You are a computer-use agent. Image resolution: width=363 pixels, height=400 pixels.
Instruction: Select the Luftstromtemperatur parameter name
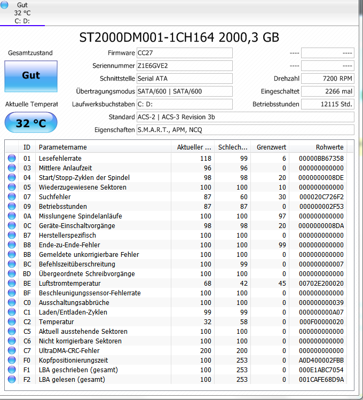tap(69, 284)
